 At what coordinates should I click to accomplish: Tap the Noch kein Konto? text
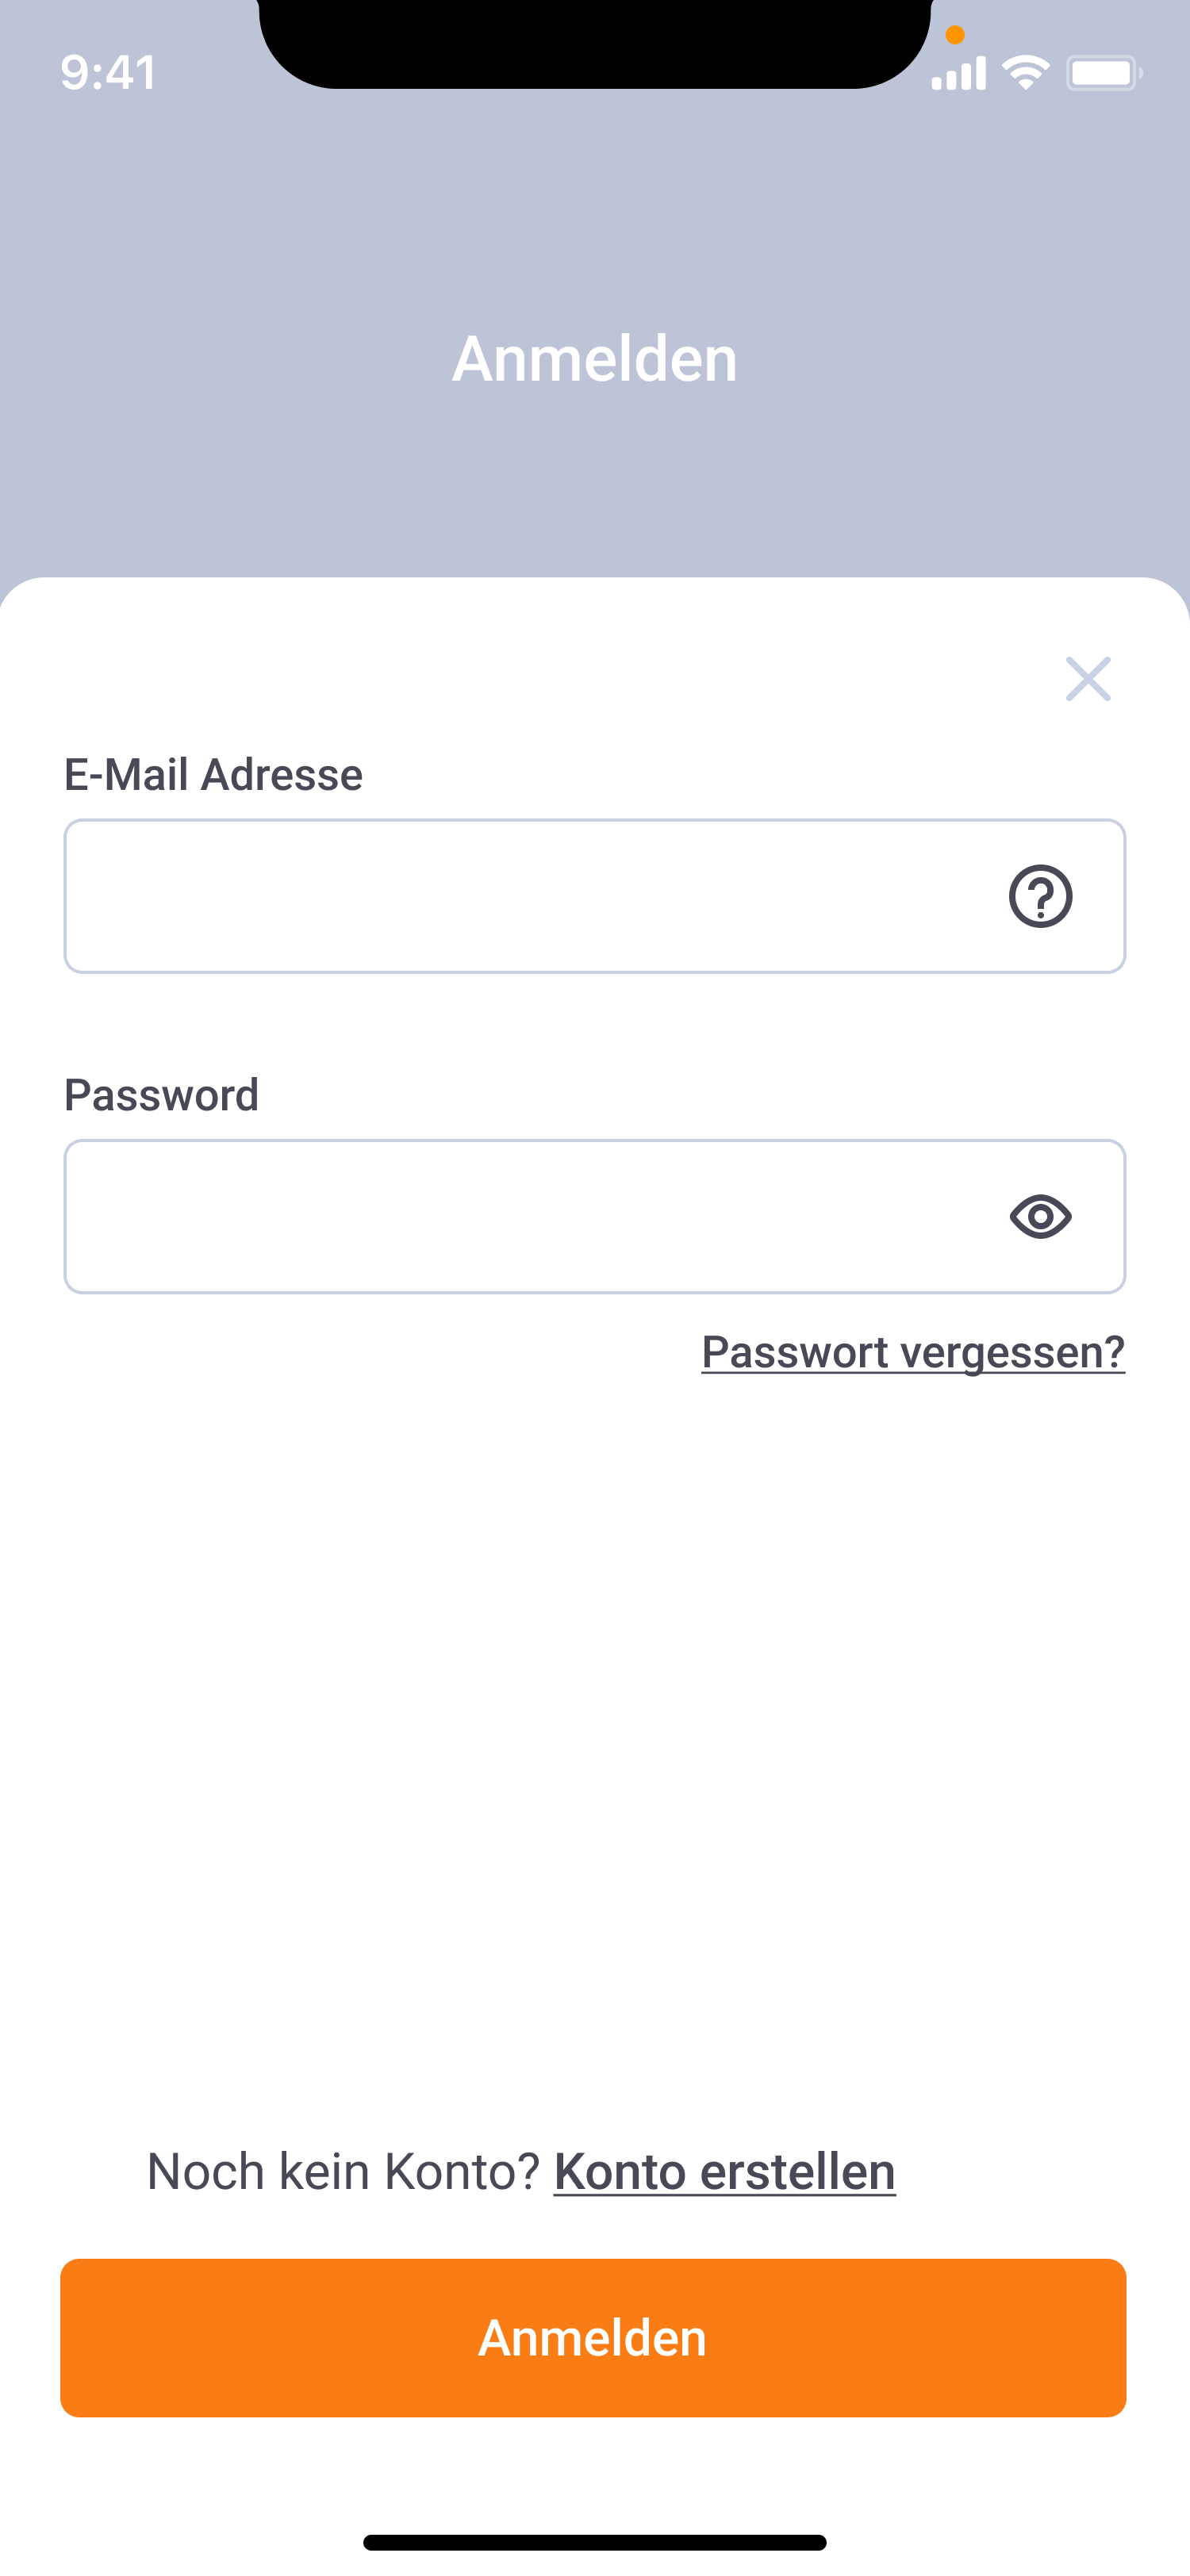coord(343,2172)
